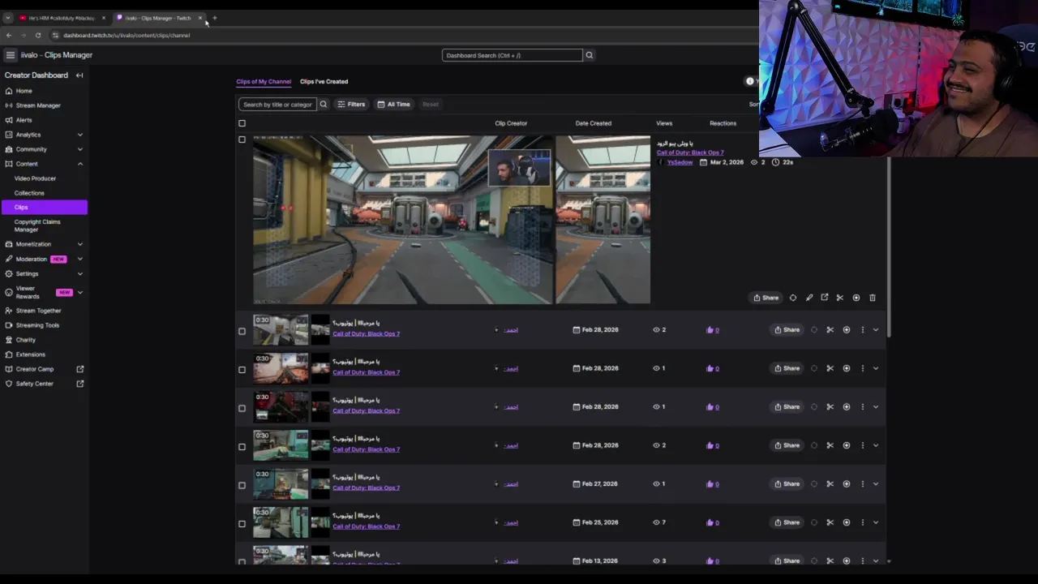Tick the checkbox of the Feb 25 clip

(x=242, y=523)
